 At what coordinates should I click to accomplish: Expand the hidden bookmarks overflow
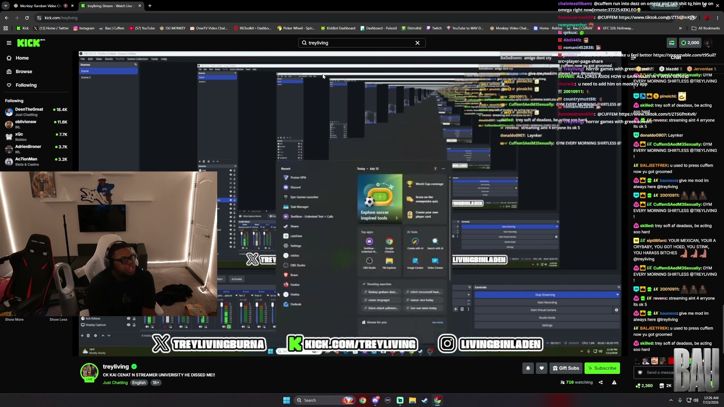click(680, 28)
